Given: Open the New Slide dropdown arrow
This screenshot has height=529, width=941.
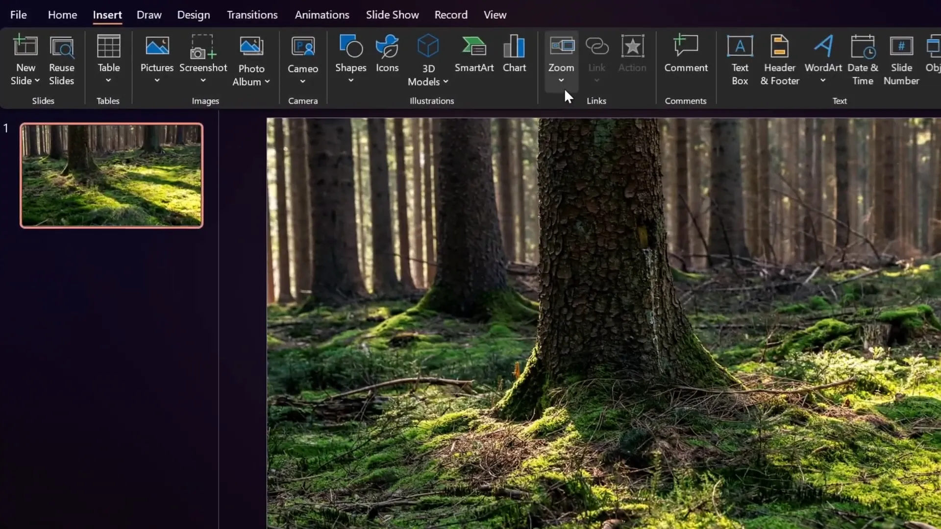Looking at the screenshot, I should click(x=37, y=81).
